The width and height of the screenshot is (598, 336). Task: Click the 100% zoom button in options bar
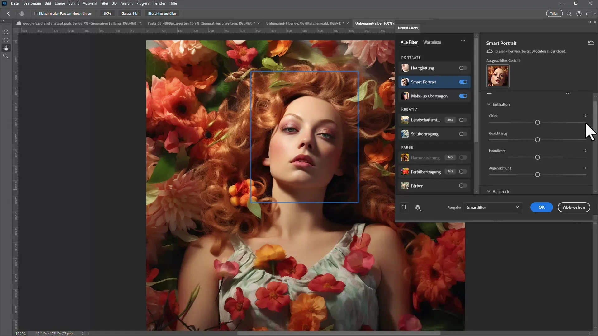coord(107,13)
